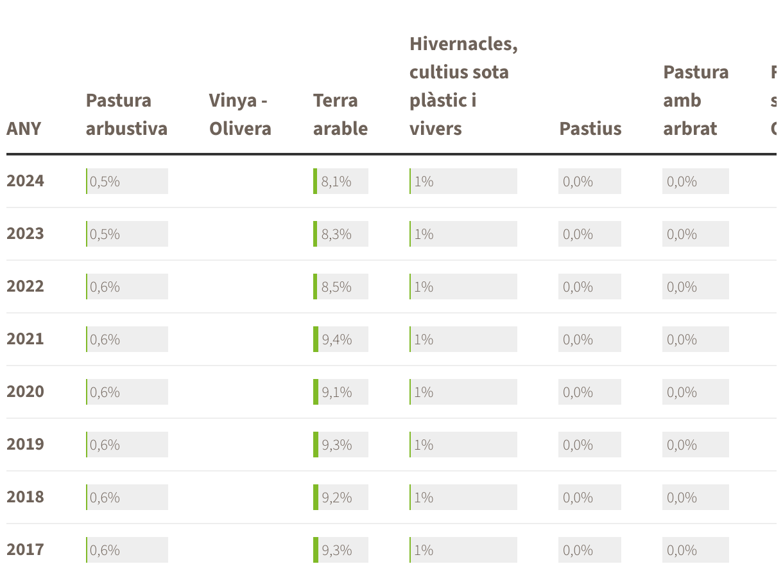Select the 2017 row label
783x582 pixels.
[x=26, y=550]
